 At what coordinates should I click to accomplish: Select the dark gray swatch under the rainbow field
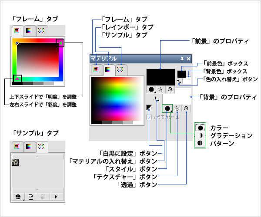tap(107, 122)
